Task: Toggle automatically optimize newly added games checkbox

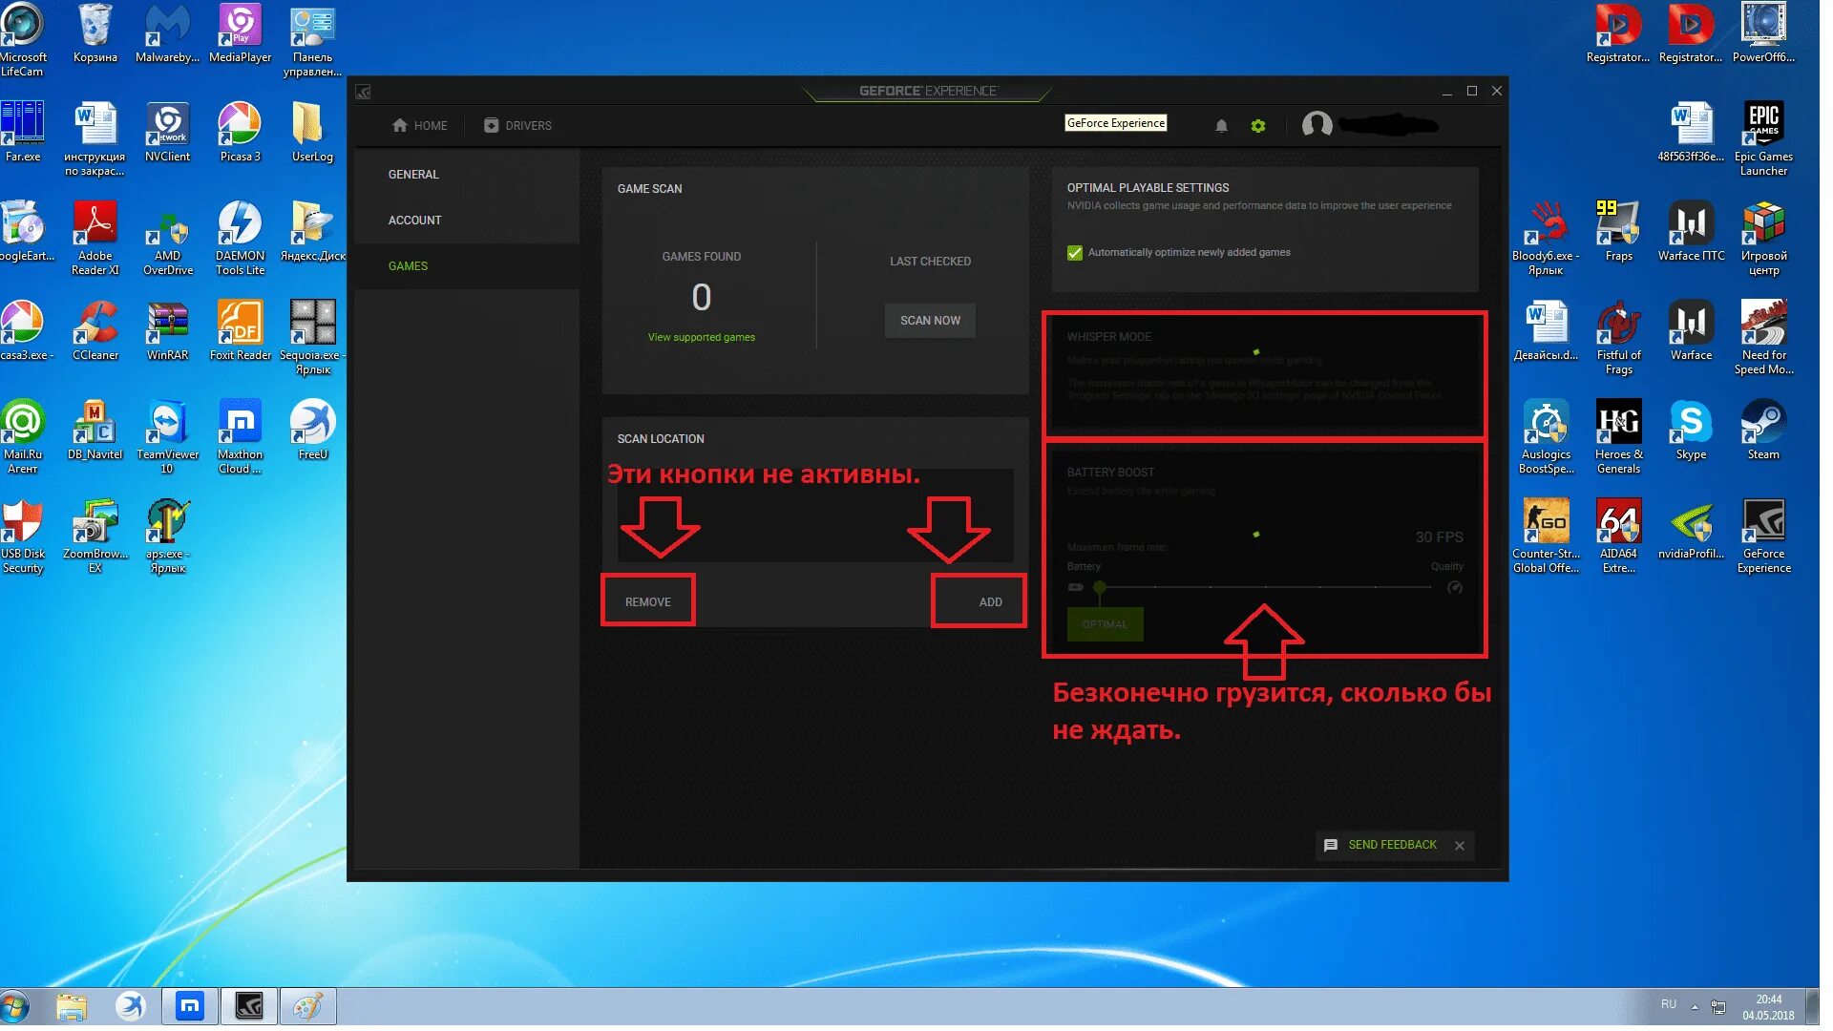Action: pos(1075,252)
